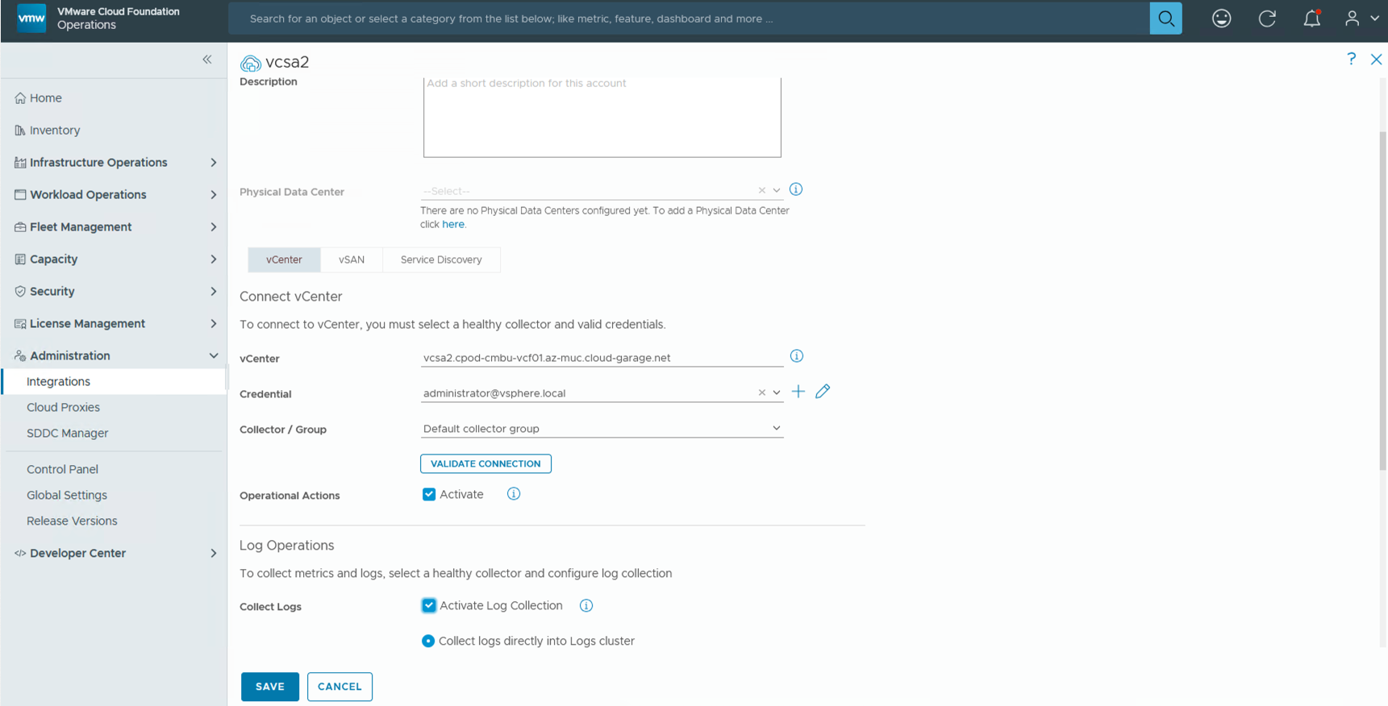
Task: Select Collect logs directly into Logs cluster
Action: tap(428, 641)
